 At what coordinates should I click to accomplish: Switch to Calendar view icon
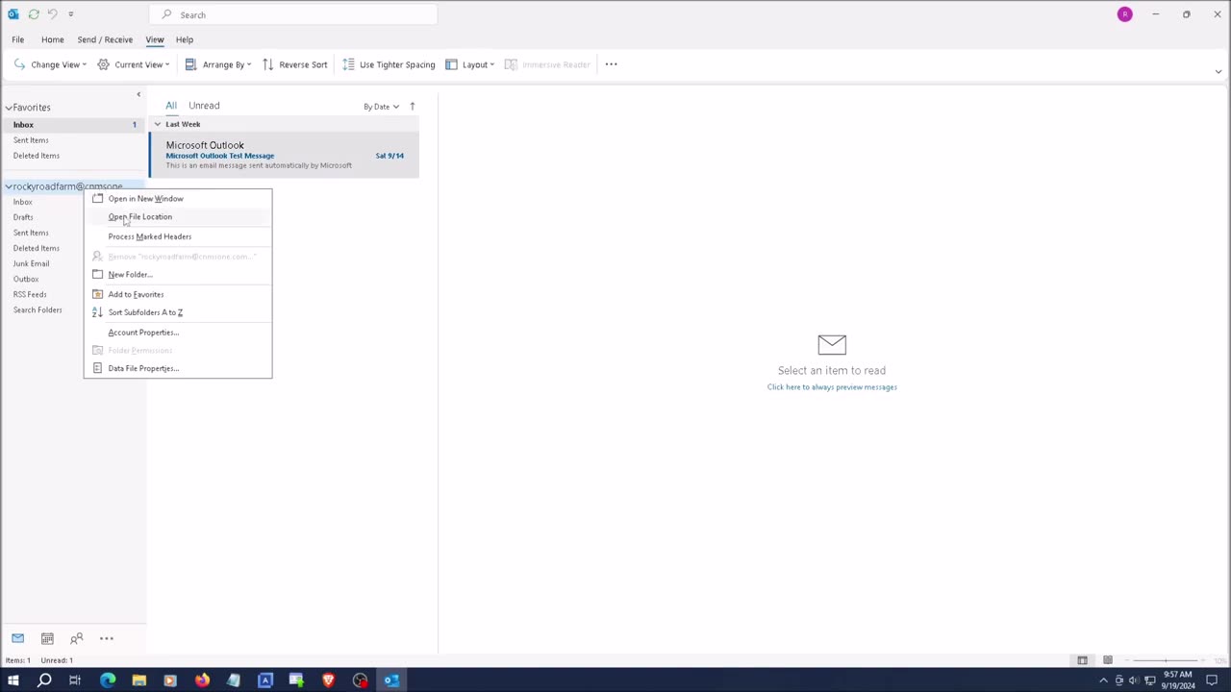tap(47, 638)
